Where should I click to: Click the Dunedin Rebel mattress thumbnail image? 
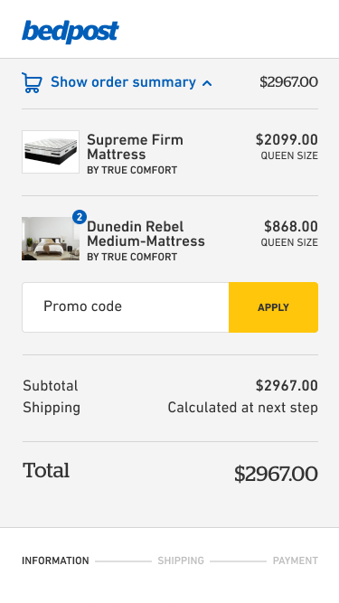(x=51, y=239)
